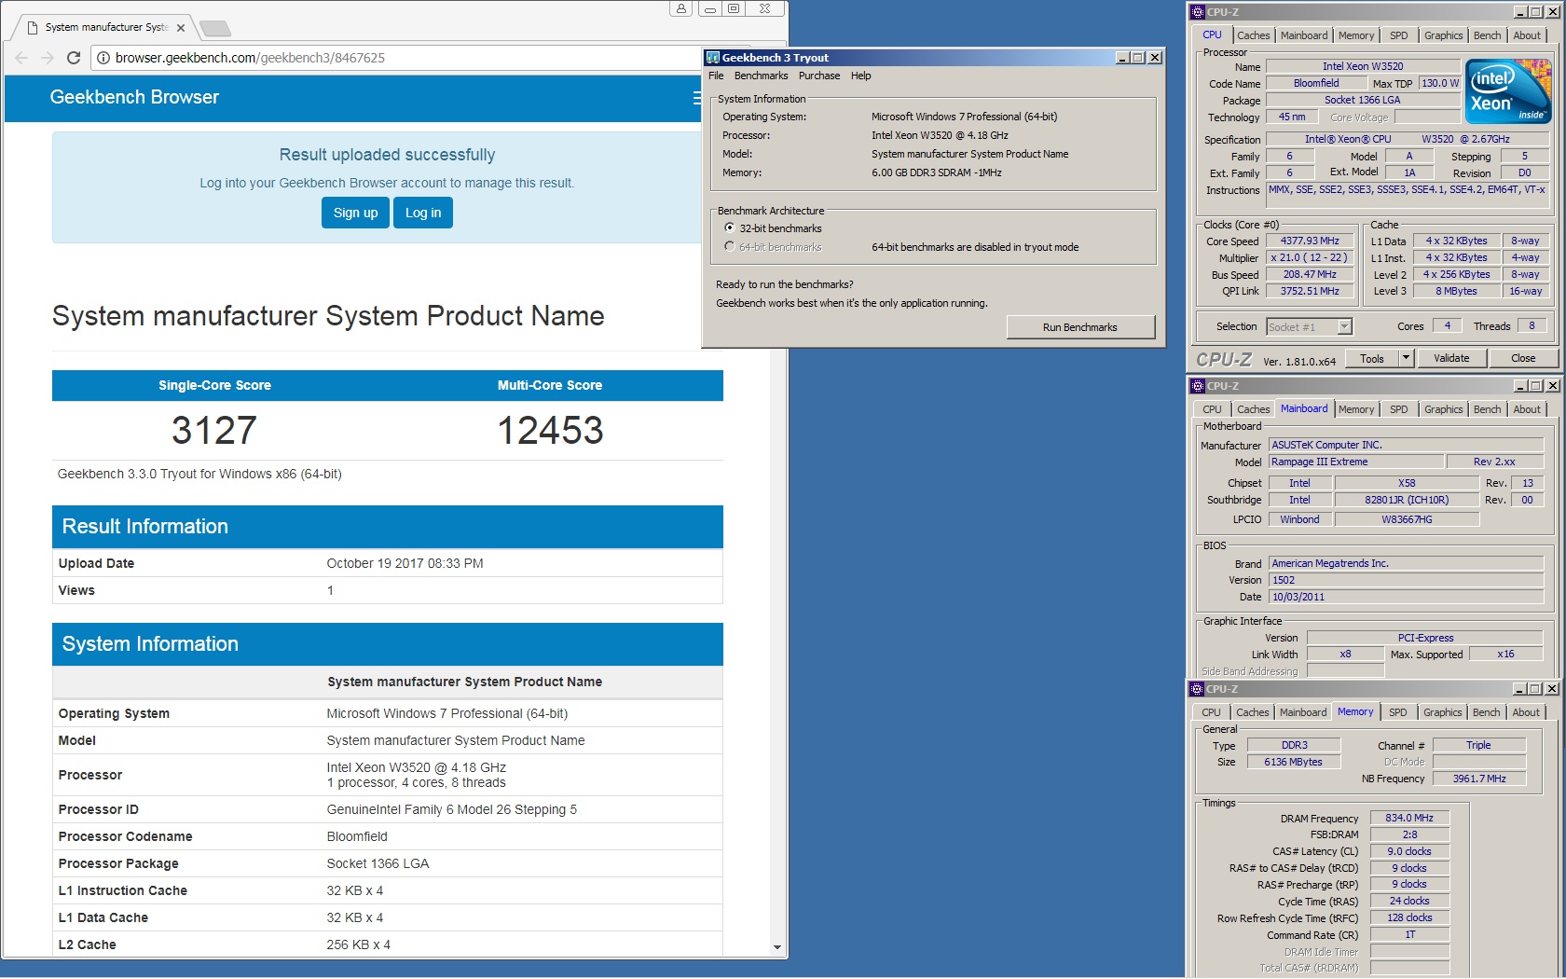Viewport: 1566px width, 979px height.
Task: Click the page scroll down arrow
Action: point(777,946)
